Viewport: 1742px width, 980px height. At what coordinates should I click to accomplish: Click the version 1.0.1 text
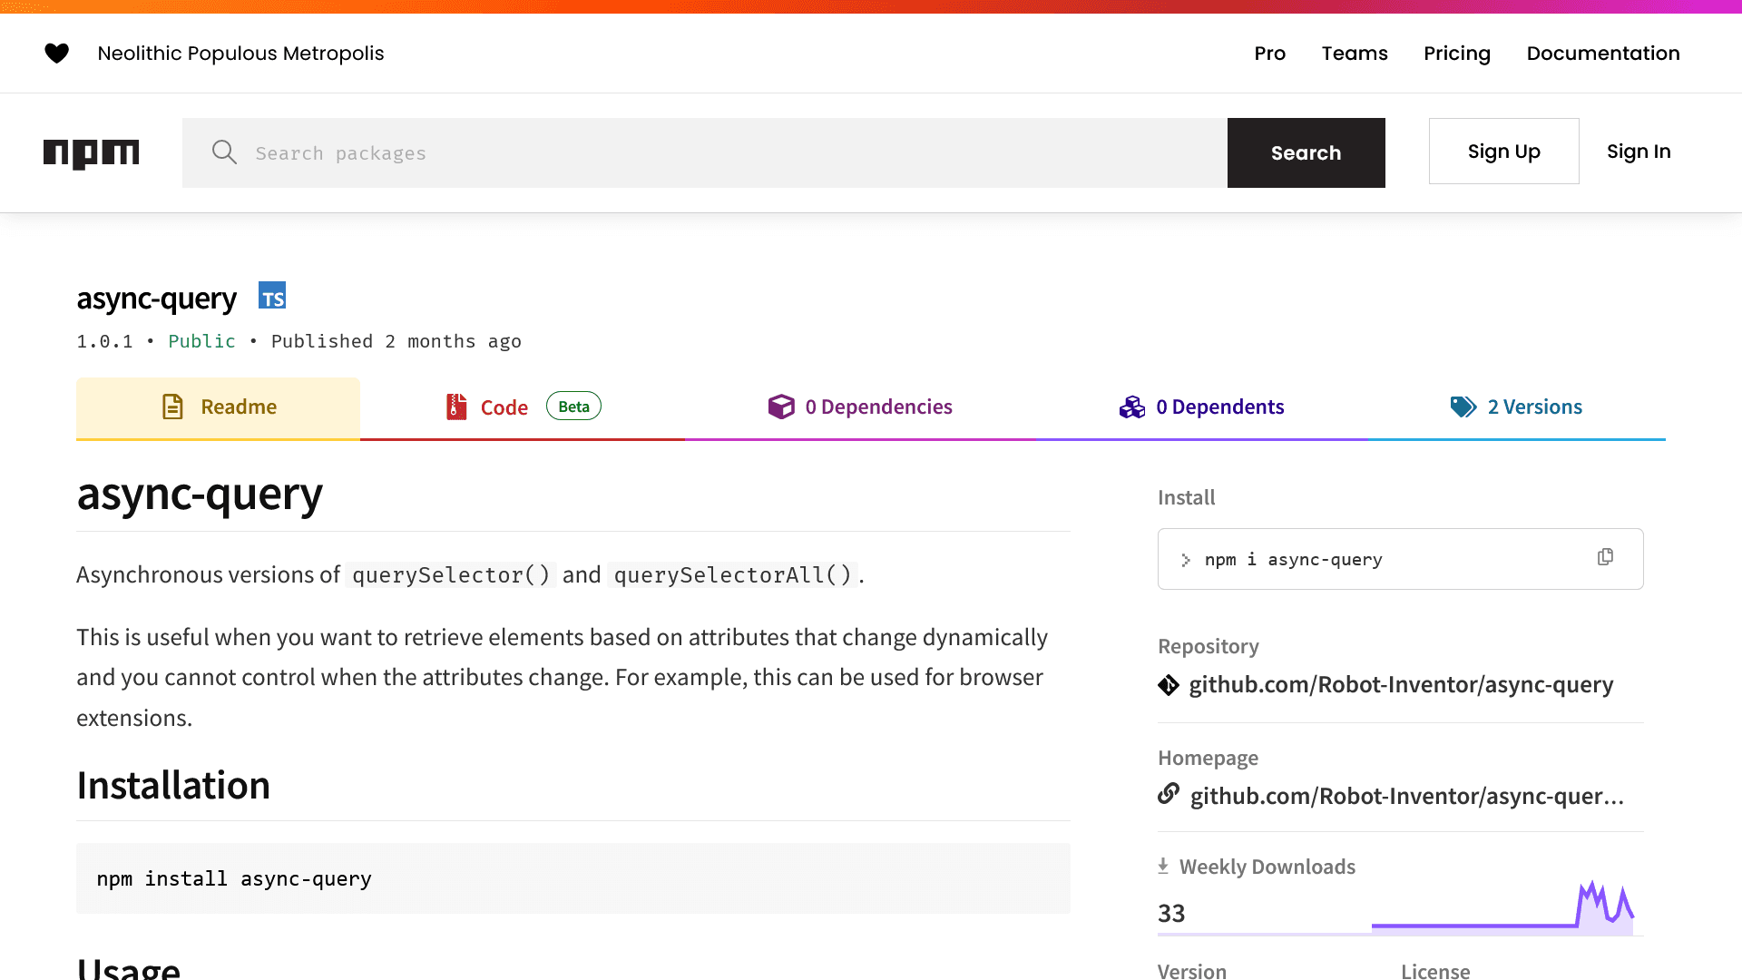104,341
